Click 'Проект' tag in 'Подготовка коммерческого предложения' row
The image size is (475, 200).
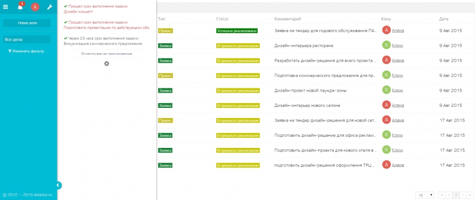coord(165,76)
